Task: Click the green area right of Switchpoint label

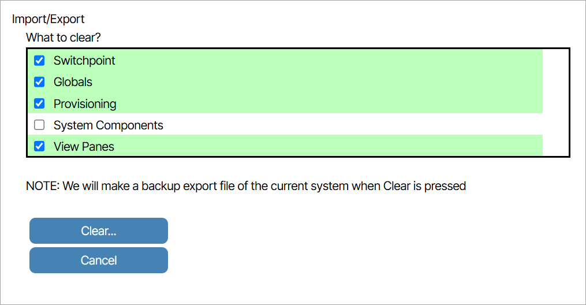Action: click(x=323, y=61)
